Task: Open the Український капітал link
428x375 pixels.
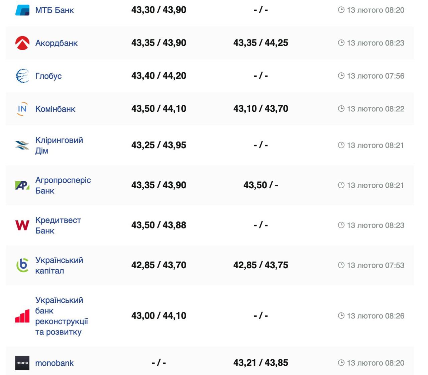Action: point(59,265)
